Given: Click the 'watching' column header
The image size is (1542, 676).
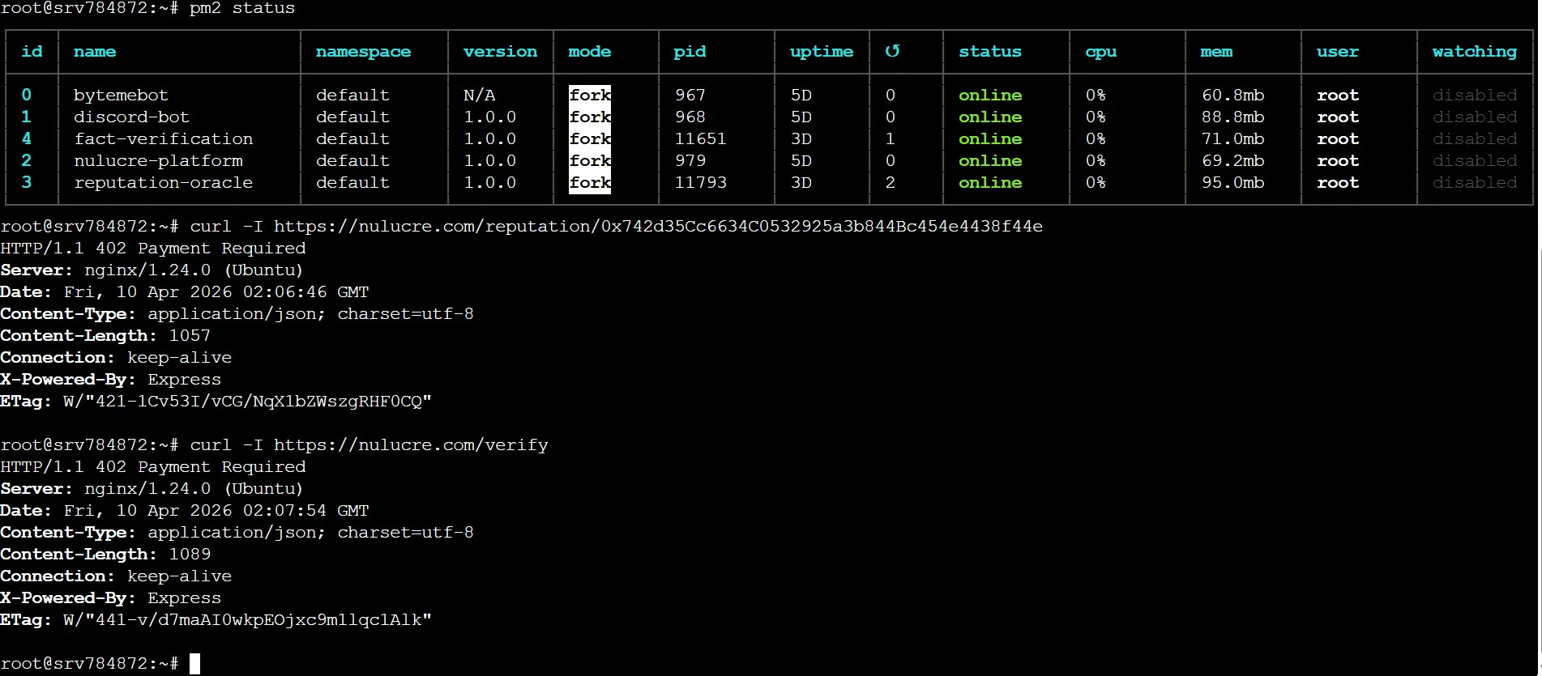Looking at the screenshot, I should click(1474, 52).
